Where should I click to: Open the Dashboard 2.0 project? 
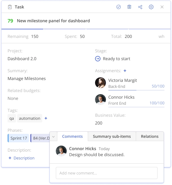(22, 59)
